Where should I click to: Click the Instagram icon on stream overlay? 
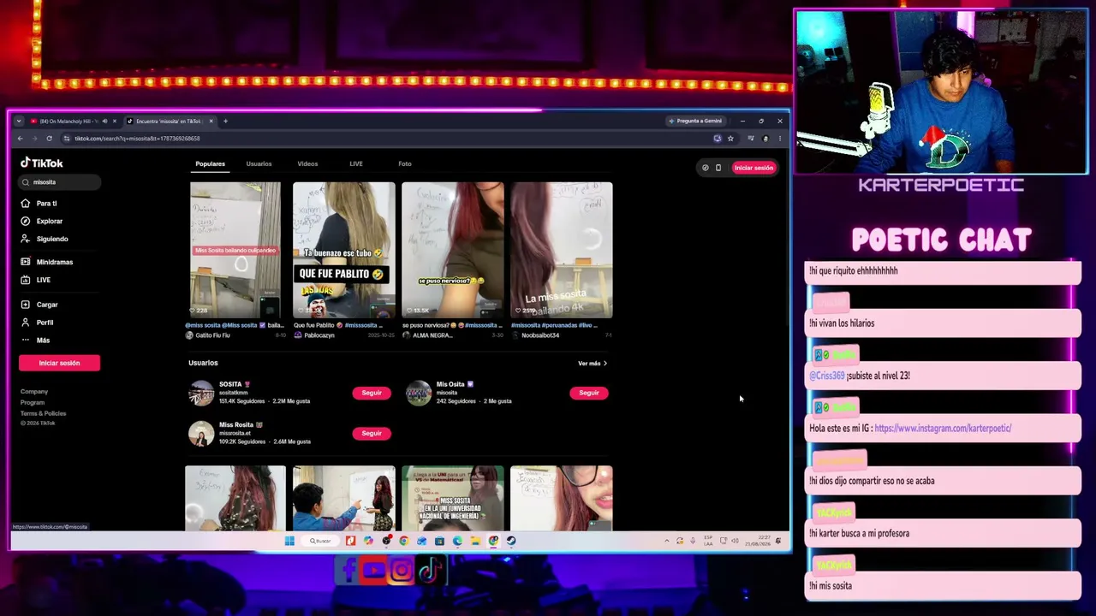(401, 570)
